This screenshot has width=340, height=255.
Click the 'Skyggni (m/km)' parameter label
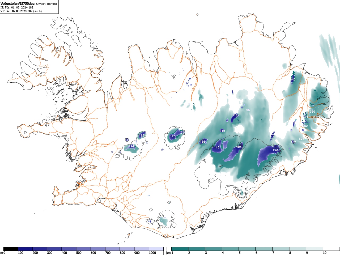[46, 4]
